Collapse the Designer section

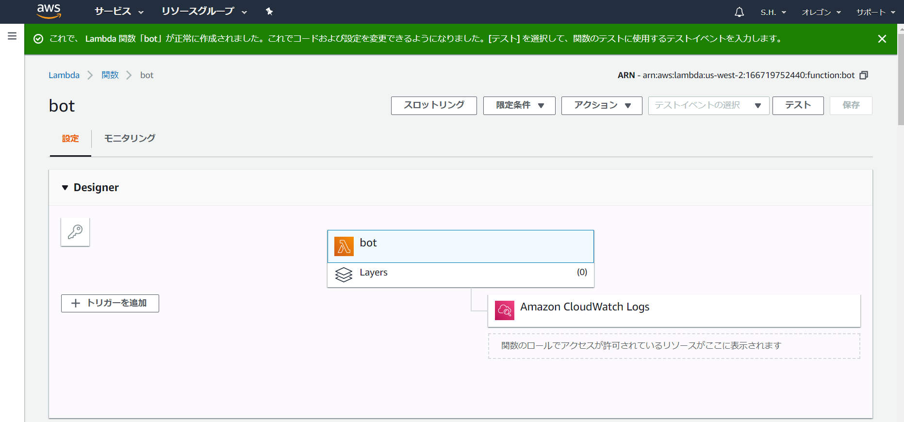[65, 188]
